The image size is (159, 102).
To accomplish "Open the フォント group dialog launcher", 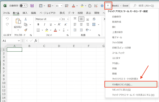I will 67,35.
